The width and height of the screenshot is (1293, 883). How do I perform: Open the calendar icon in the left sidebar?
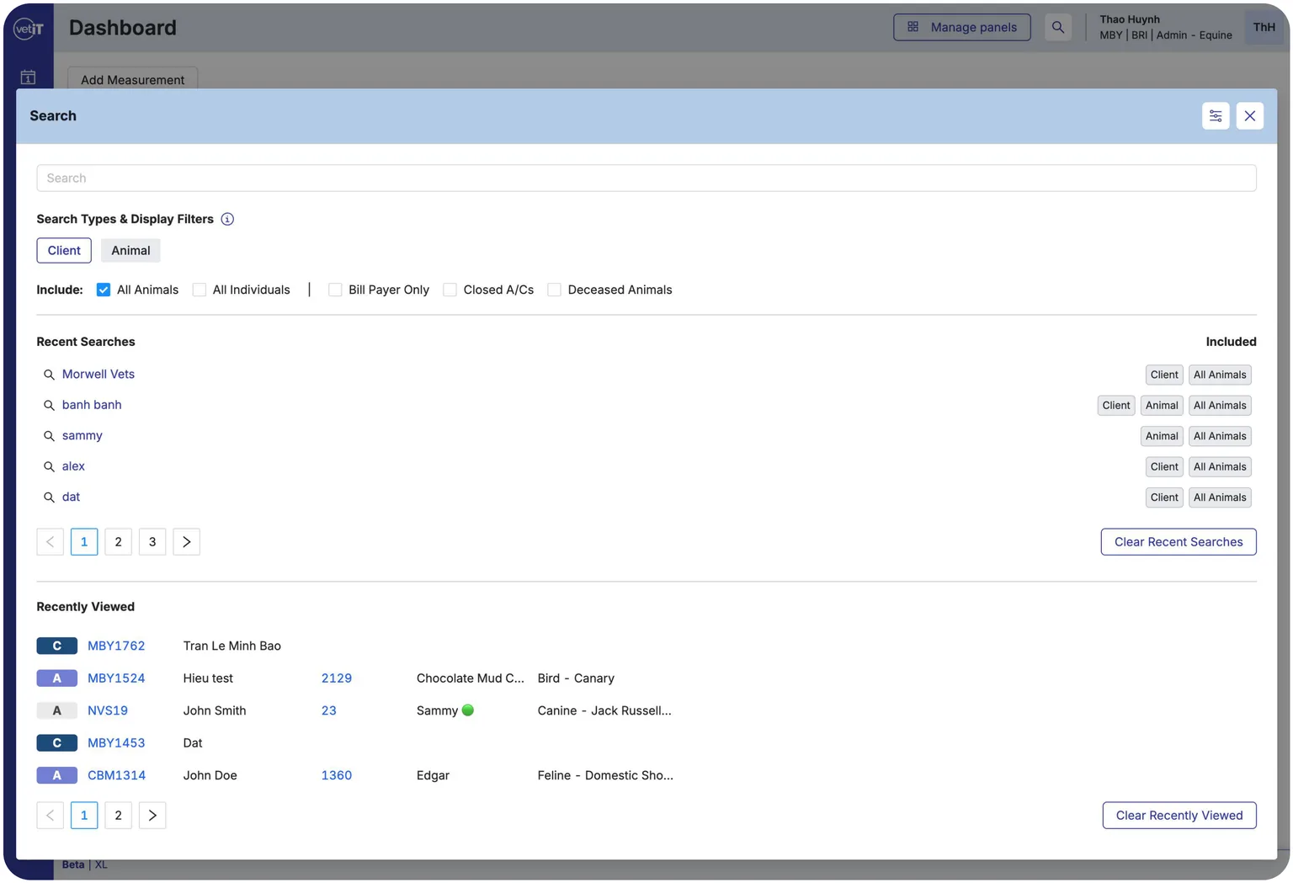pyautogui.click(x=28, y=77)
